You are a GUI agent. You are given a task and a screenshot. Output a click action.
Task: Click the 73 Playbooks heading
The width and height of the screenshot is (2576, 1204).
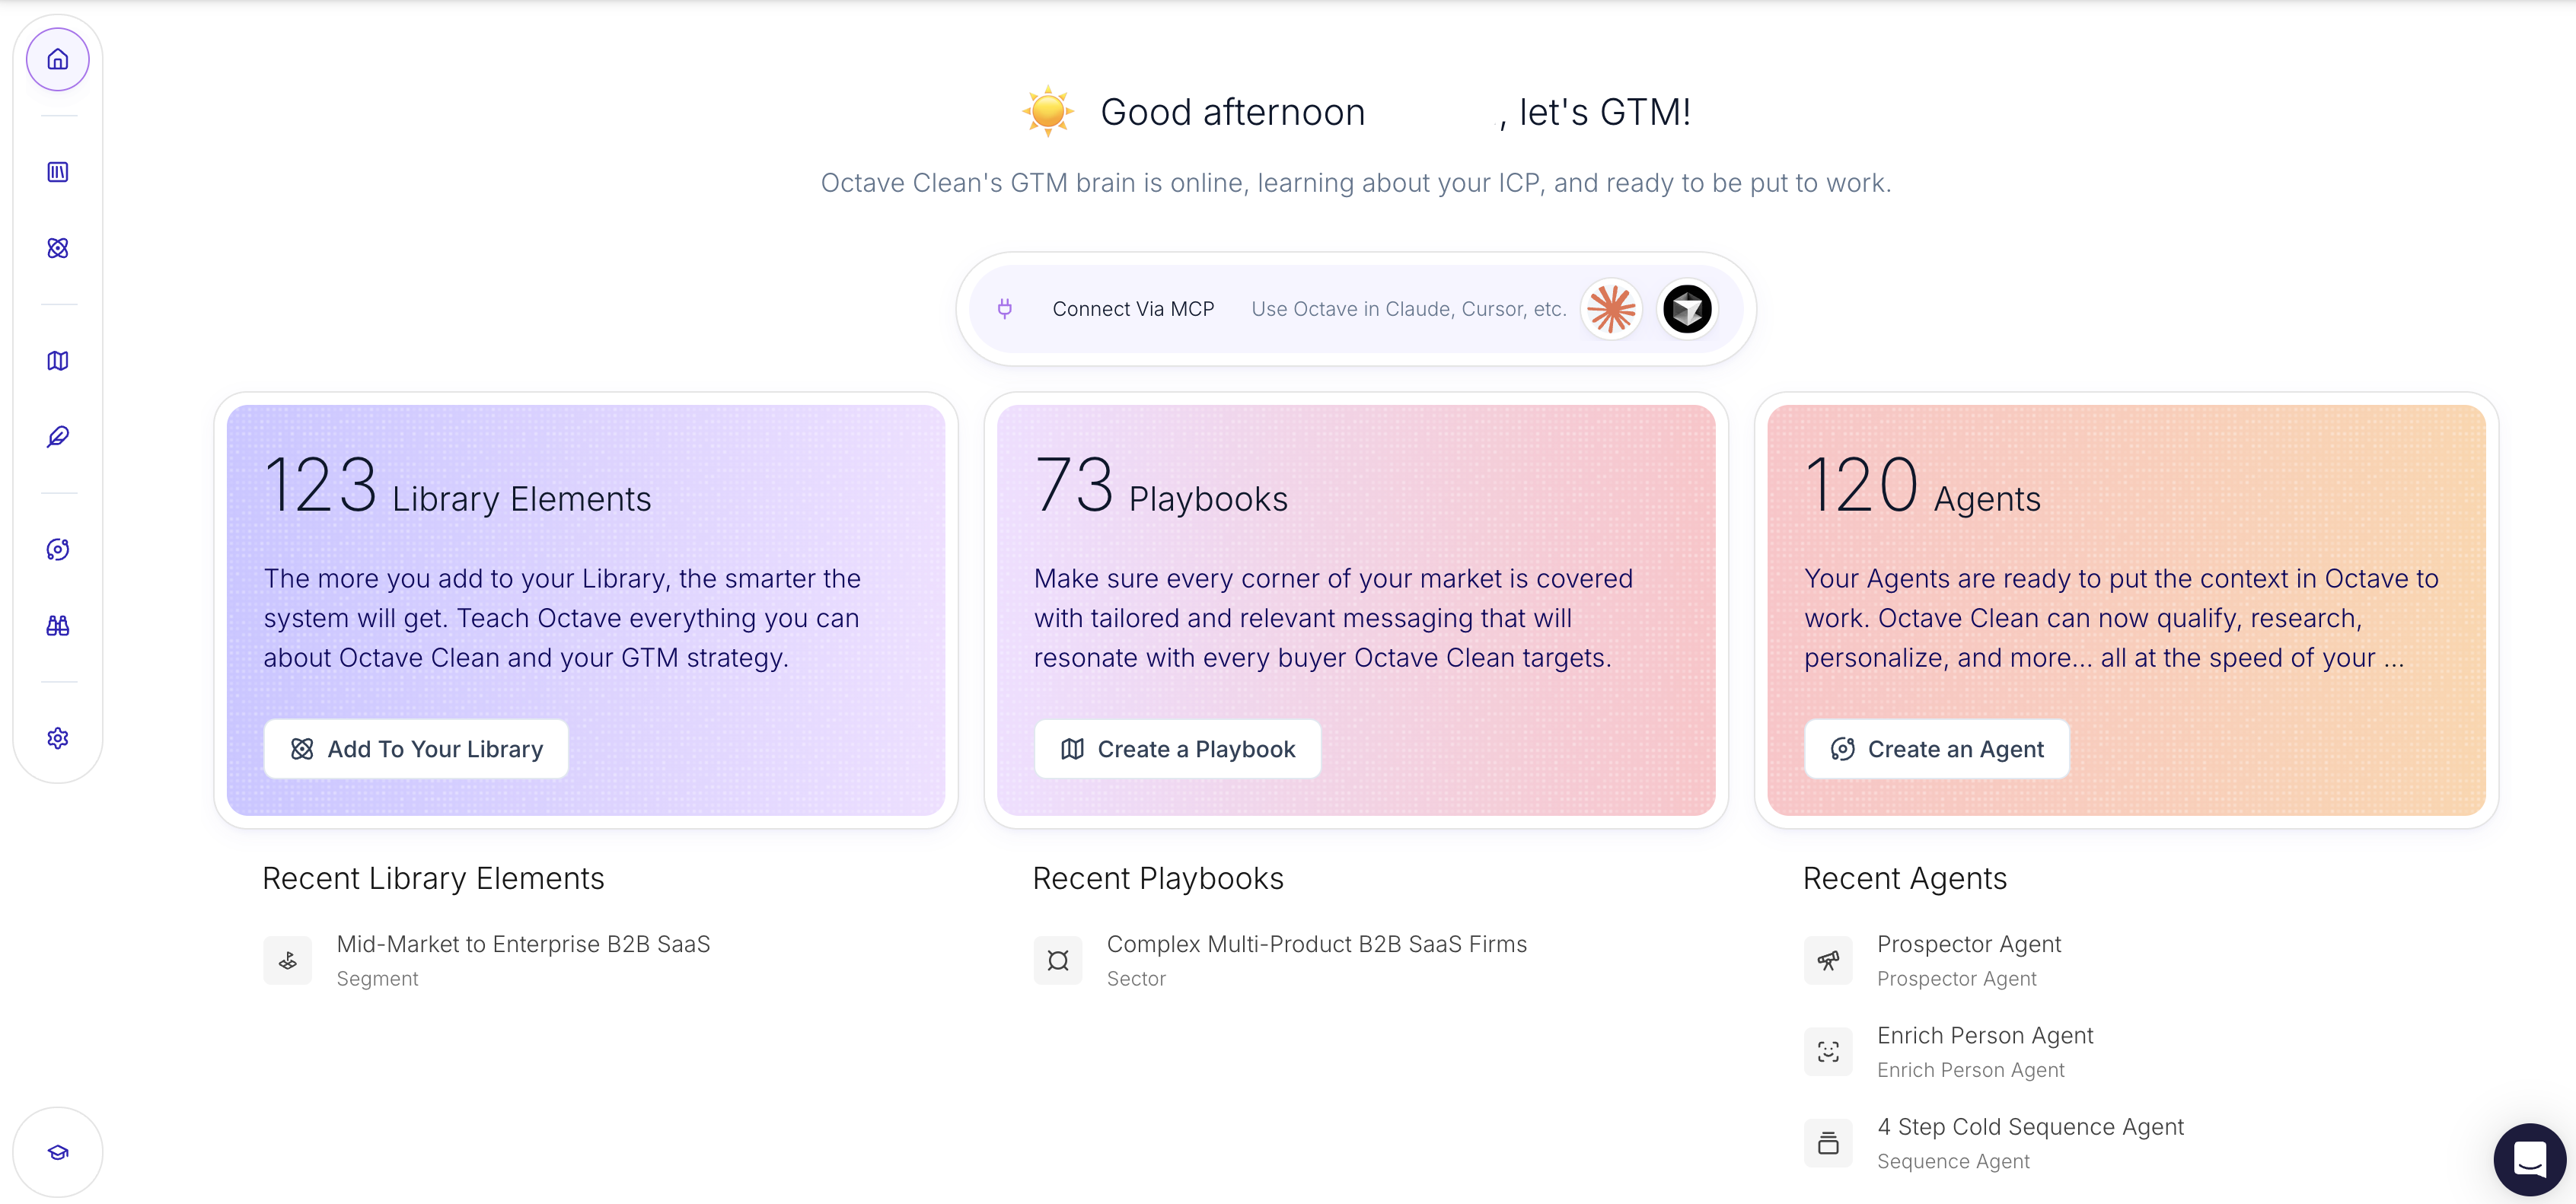(x=1161, y=487)
